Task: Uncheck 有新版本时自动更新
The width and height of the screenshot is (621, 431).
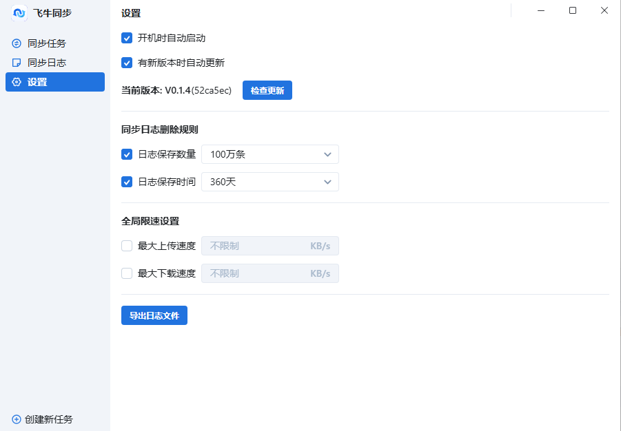Action: click(127, 63)
